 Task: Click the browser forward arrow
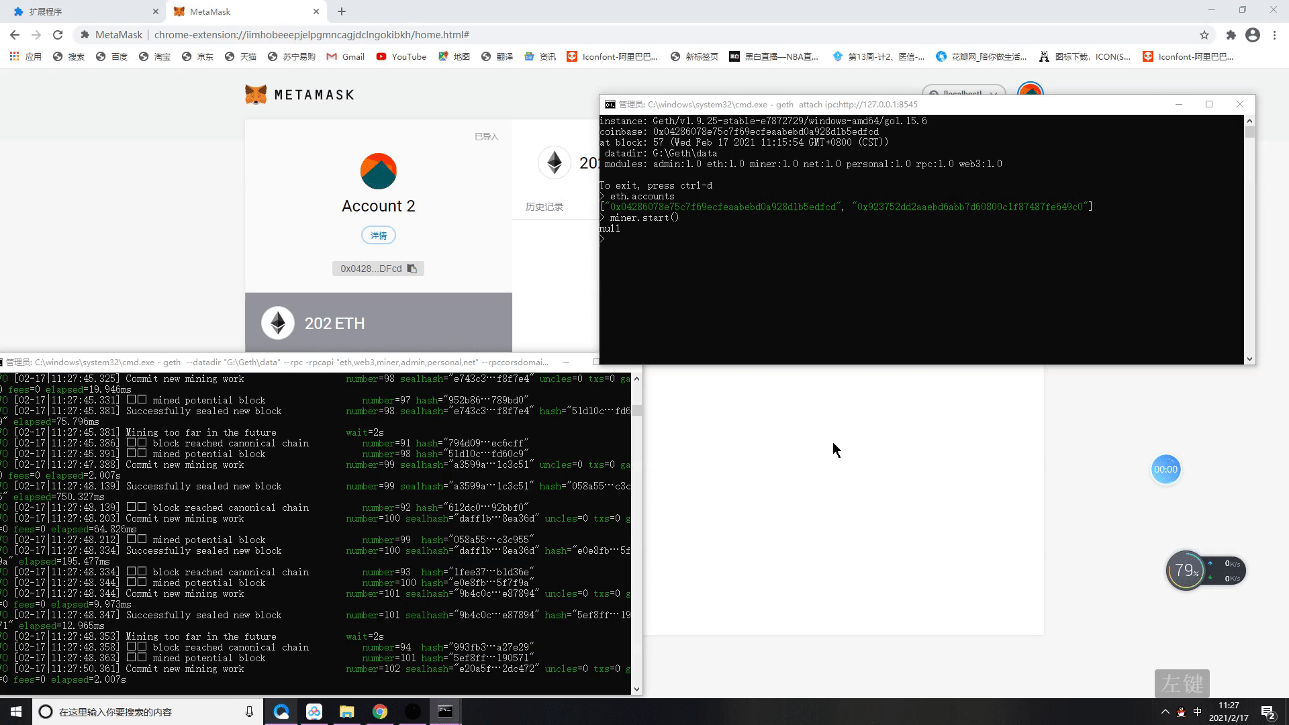(36, 35)
